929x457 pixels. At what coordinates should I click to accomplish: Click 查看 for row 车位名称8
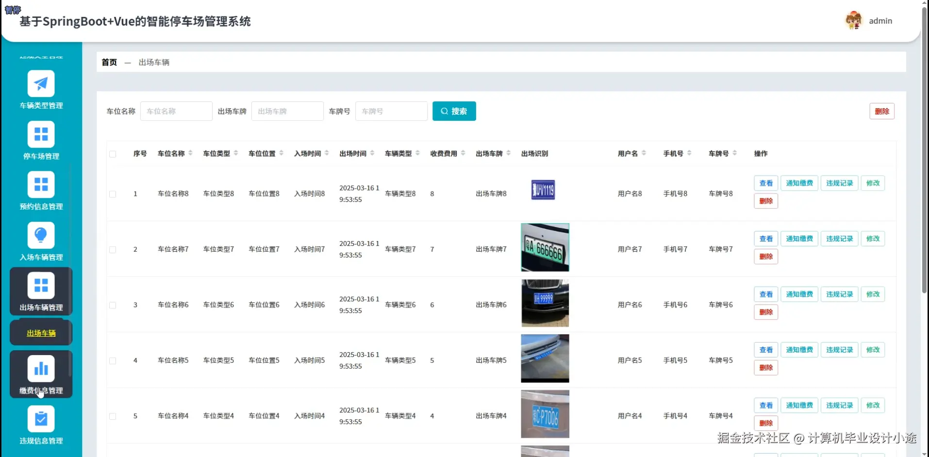click(766, 183)
